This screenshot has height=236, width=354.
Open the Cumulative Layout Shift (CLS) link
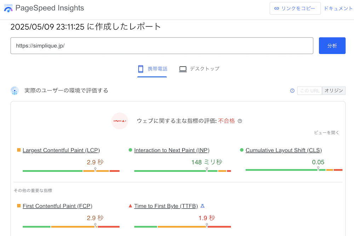point(284,151)
